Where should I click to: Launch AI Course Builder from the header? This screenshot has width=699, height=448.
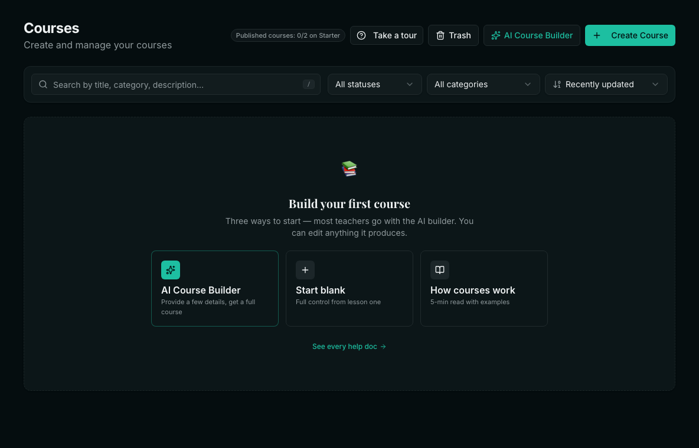tap(532, 35)
